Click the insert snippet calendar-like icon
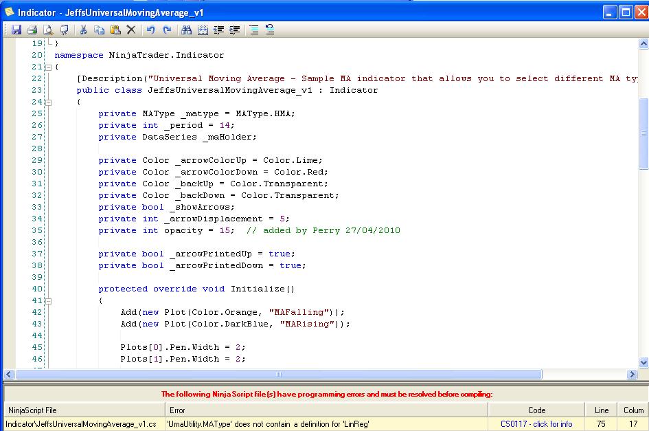This screenshot has height=431, width=649. (x=203, y=30)
